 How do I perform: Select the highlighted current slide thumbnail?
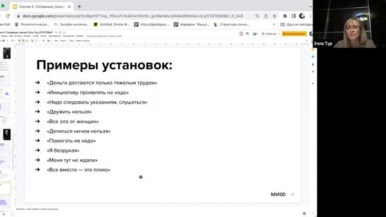5,189
